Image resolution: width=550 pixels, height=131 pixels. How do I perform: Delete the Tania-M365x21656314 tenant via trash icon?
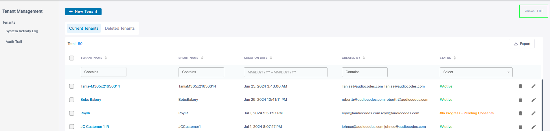click(520, 86)
